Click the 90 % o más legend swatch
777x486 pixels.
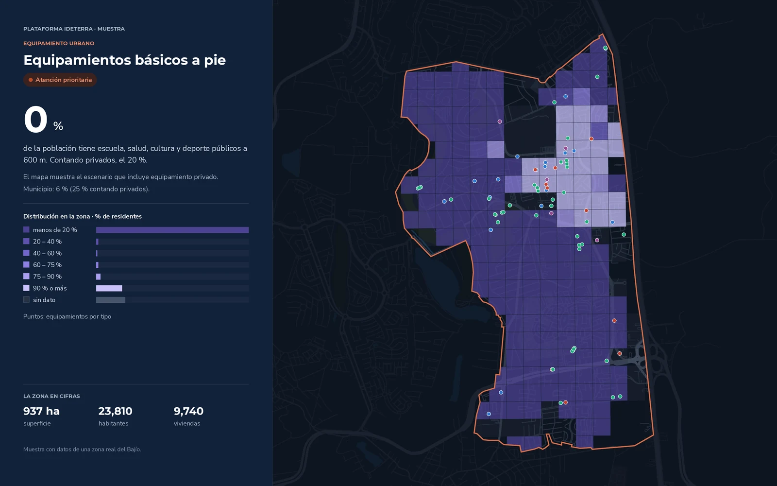pos(26,288)
